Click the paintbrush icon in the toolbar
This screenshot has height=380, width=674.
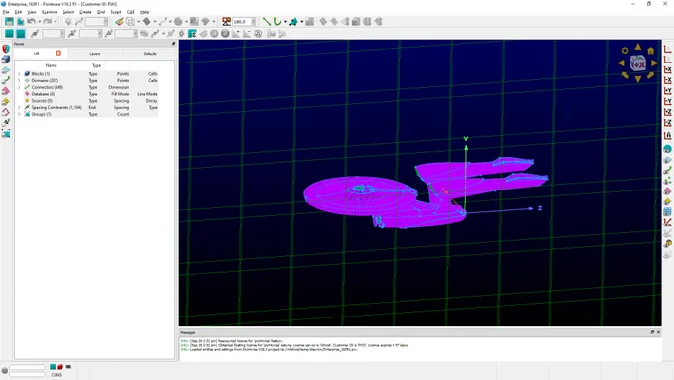click(119, 21)
